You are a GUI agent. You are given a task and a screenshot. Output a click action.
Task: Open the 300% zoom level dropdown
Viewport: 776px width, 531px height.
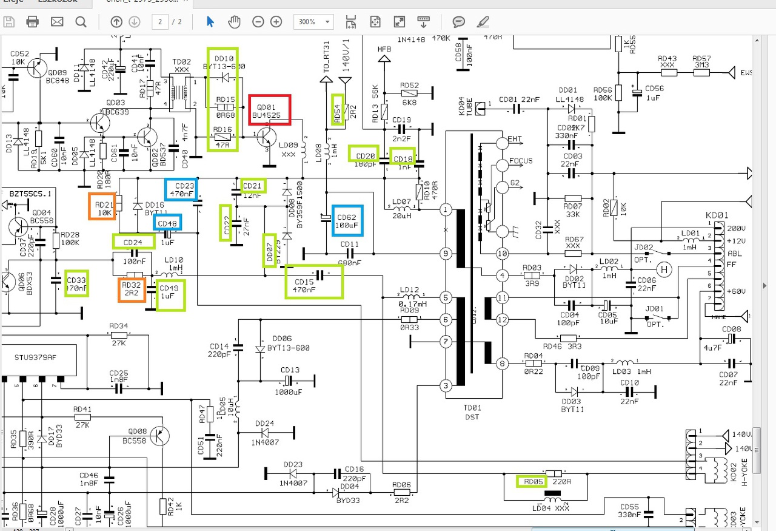313,22
